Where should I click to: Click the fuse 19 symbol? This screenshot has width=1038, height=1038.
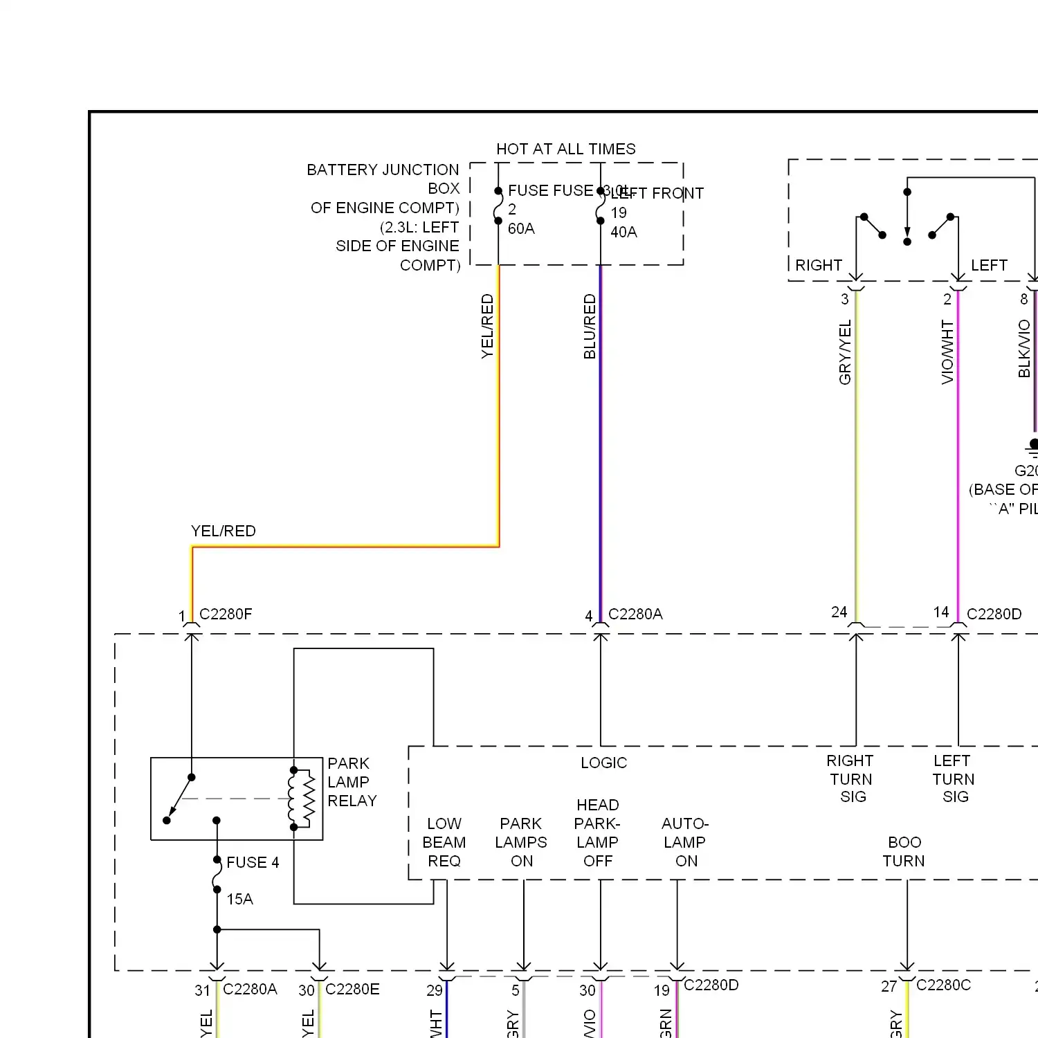tap(600, 206)
